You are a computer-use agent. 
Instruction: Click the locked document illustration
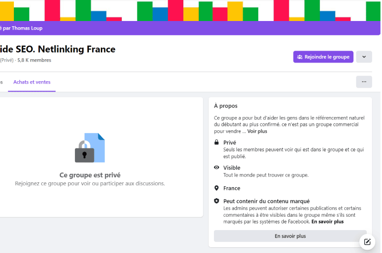tap(90, 148)
